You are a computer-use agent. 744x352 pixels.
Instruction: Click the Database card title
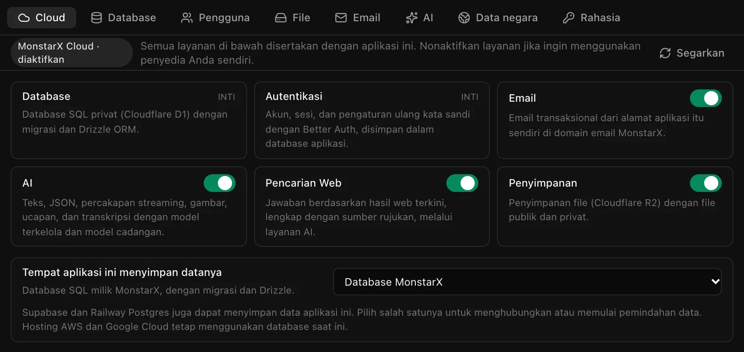point(46,96)
